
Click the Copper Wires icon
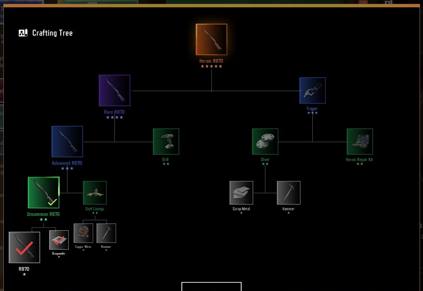pos(83,233)
